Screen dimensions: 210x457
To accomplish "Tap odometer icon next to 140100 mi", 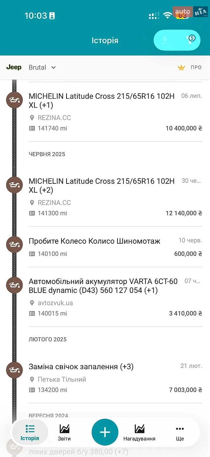I will pyautogui.click(x=32, y=254).
